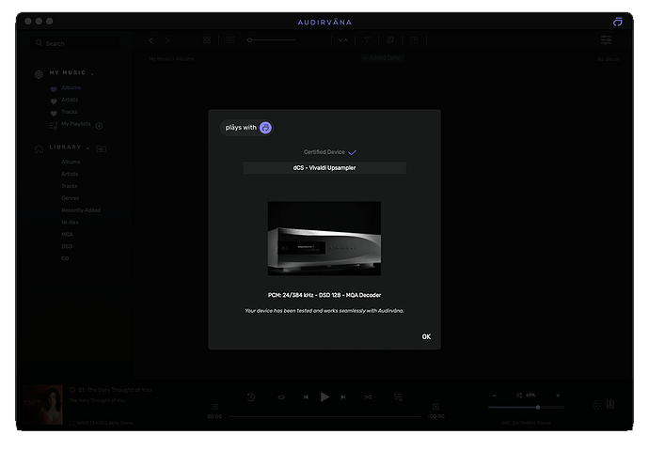Skip to previous track
Viewport: 649px width, 450px height.
click(306, 397)
